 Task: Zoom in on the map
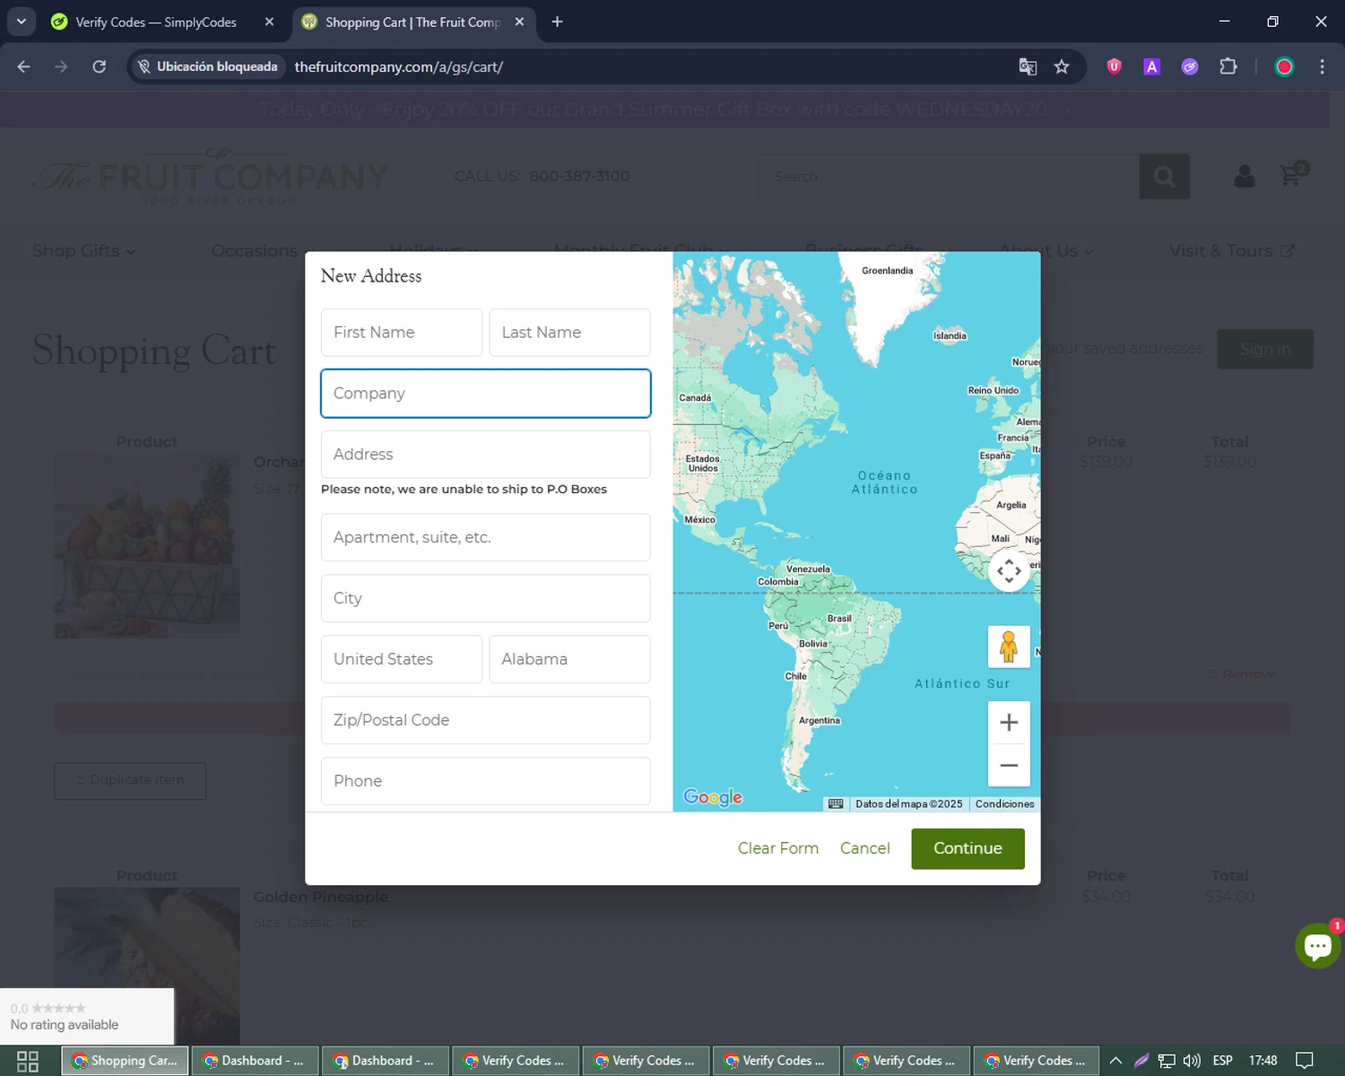[1009, 723]
